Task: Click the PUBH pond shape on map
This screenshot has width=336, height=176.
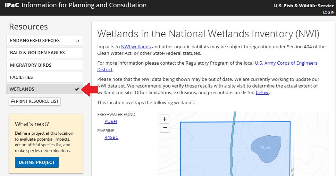Action: (265, 149)
